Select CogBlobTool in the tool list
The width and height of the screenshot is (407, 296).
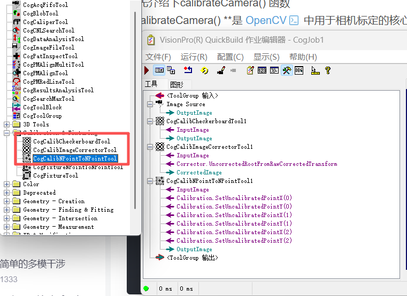pos(41,13)
